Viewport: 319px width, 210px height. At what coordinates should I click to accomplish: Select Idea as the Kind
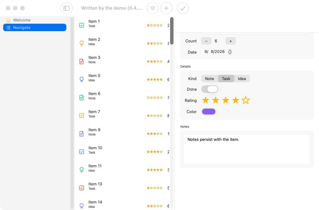pos(242,79)
